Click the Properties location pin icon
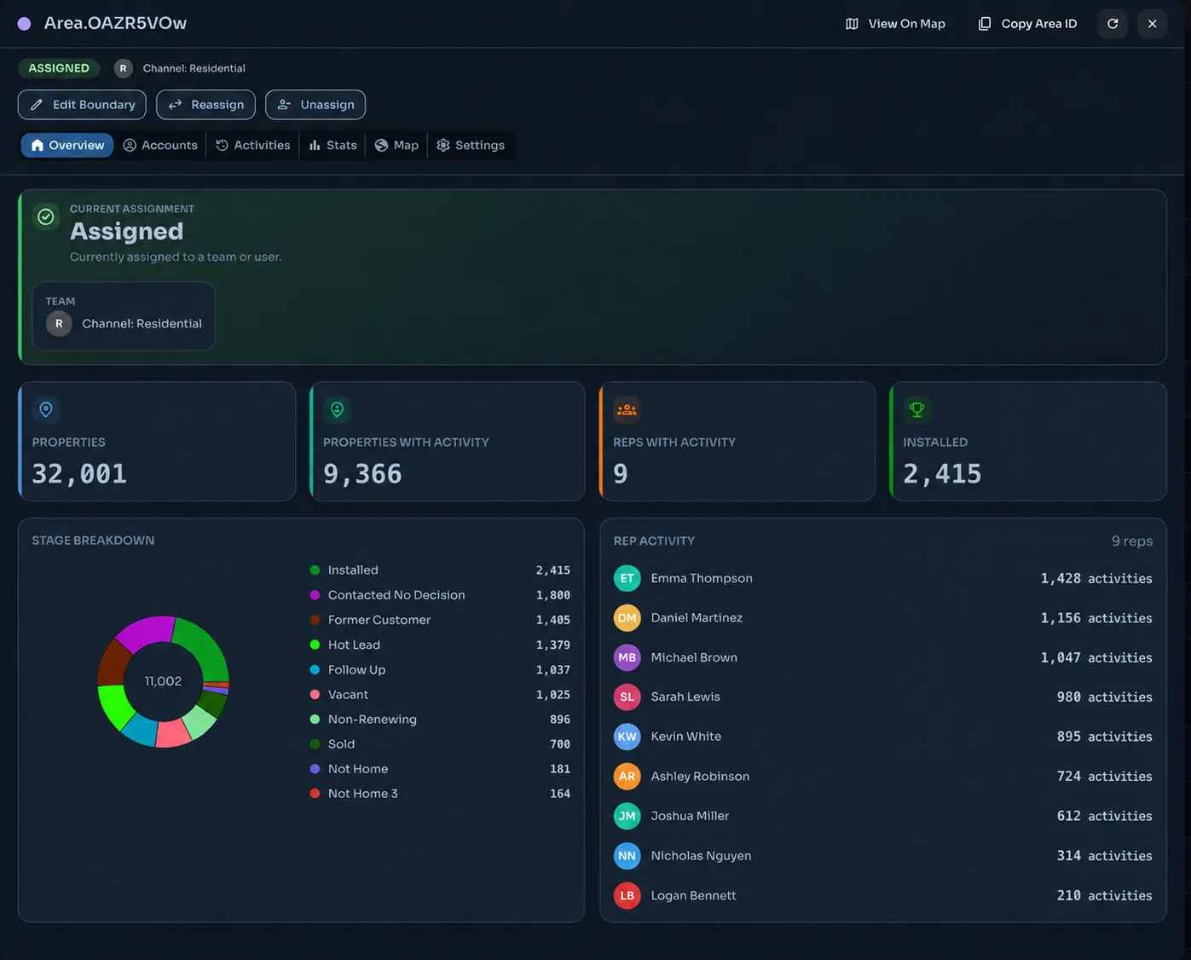Screen dimensions: 1191x960 (x=46, y=410)
